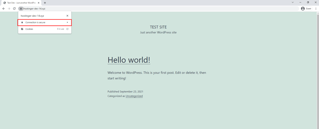Viewport: 319px width, 129px height.
Task: Expand Connection is secure arrow
Action: pyautogui.click(x=67, y=22)
